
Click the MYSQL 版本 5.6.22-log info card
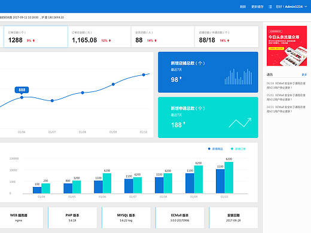click(126, 217)
